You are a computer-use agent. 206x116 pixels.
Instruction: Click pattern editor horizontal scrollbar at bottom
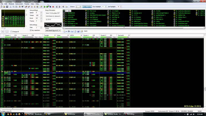102,109
